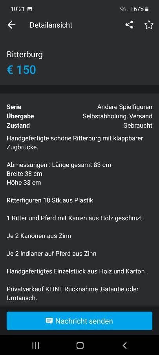The height and width of the screenshot is (355, 159).
Task: Tap the Gebraucht condition value
Action: (x=138, y=125)
